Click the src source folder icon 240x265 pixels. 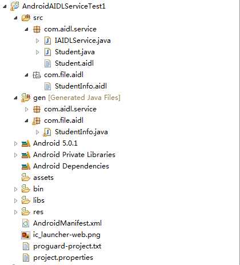tap(26, 18)
